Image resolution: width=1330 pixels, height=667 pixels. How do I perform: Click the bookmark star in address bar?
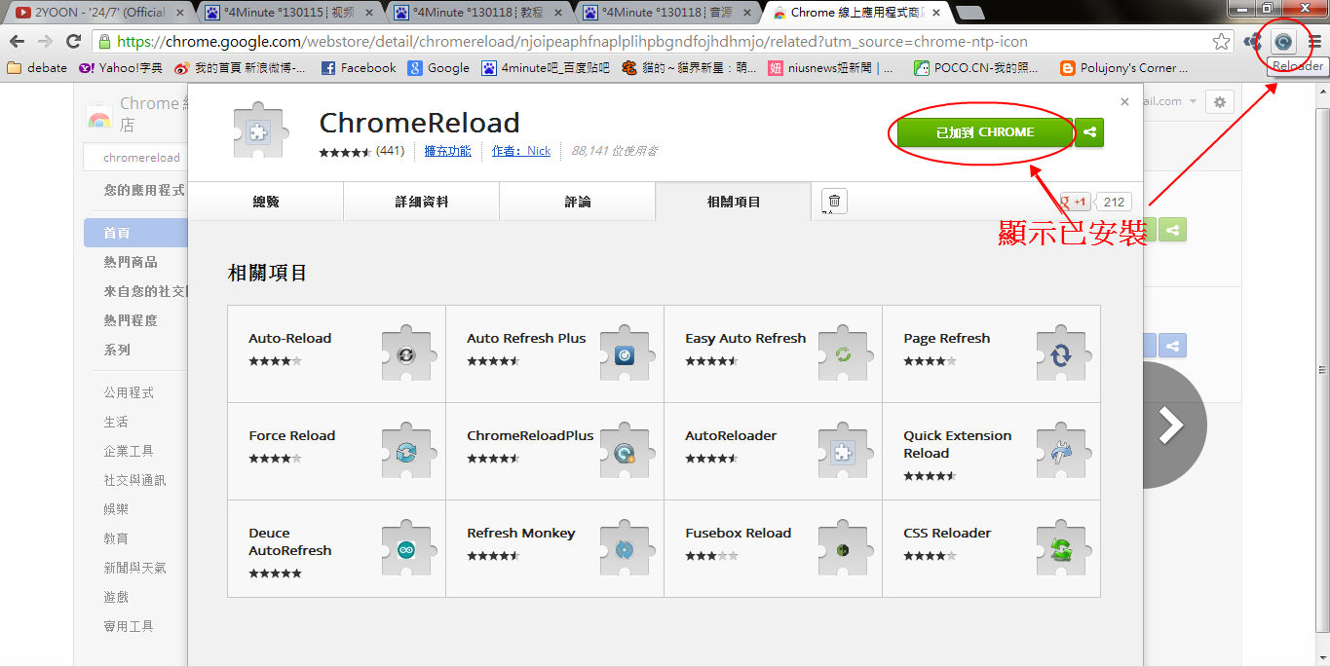pyautogui.click(x=1221, y=42)
